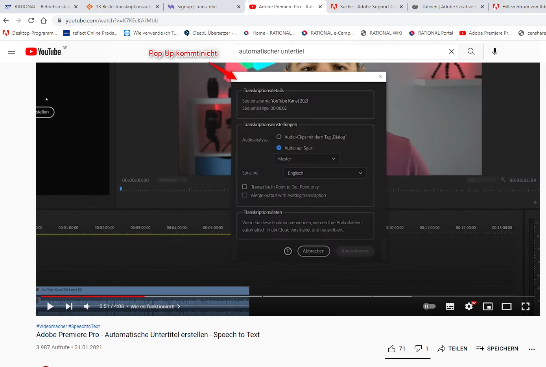Open the RATIONAL WiKi bookmark
The height and width of the screenshot is (367, 546).
tap(382, 33)
